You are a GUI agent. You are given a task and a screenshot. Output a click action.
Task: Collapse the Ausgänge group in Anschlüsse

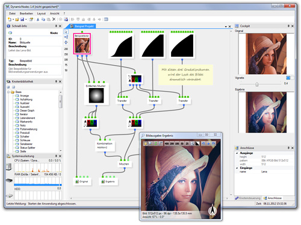237,153
